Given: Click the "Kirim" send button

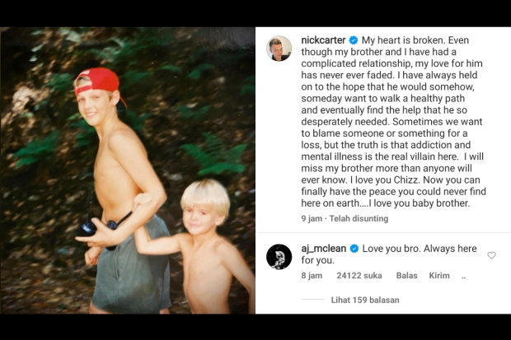Looking at the screenshot, I should tap(439, 276).
